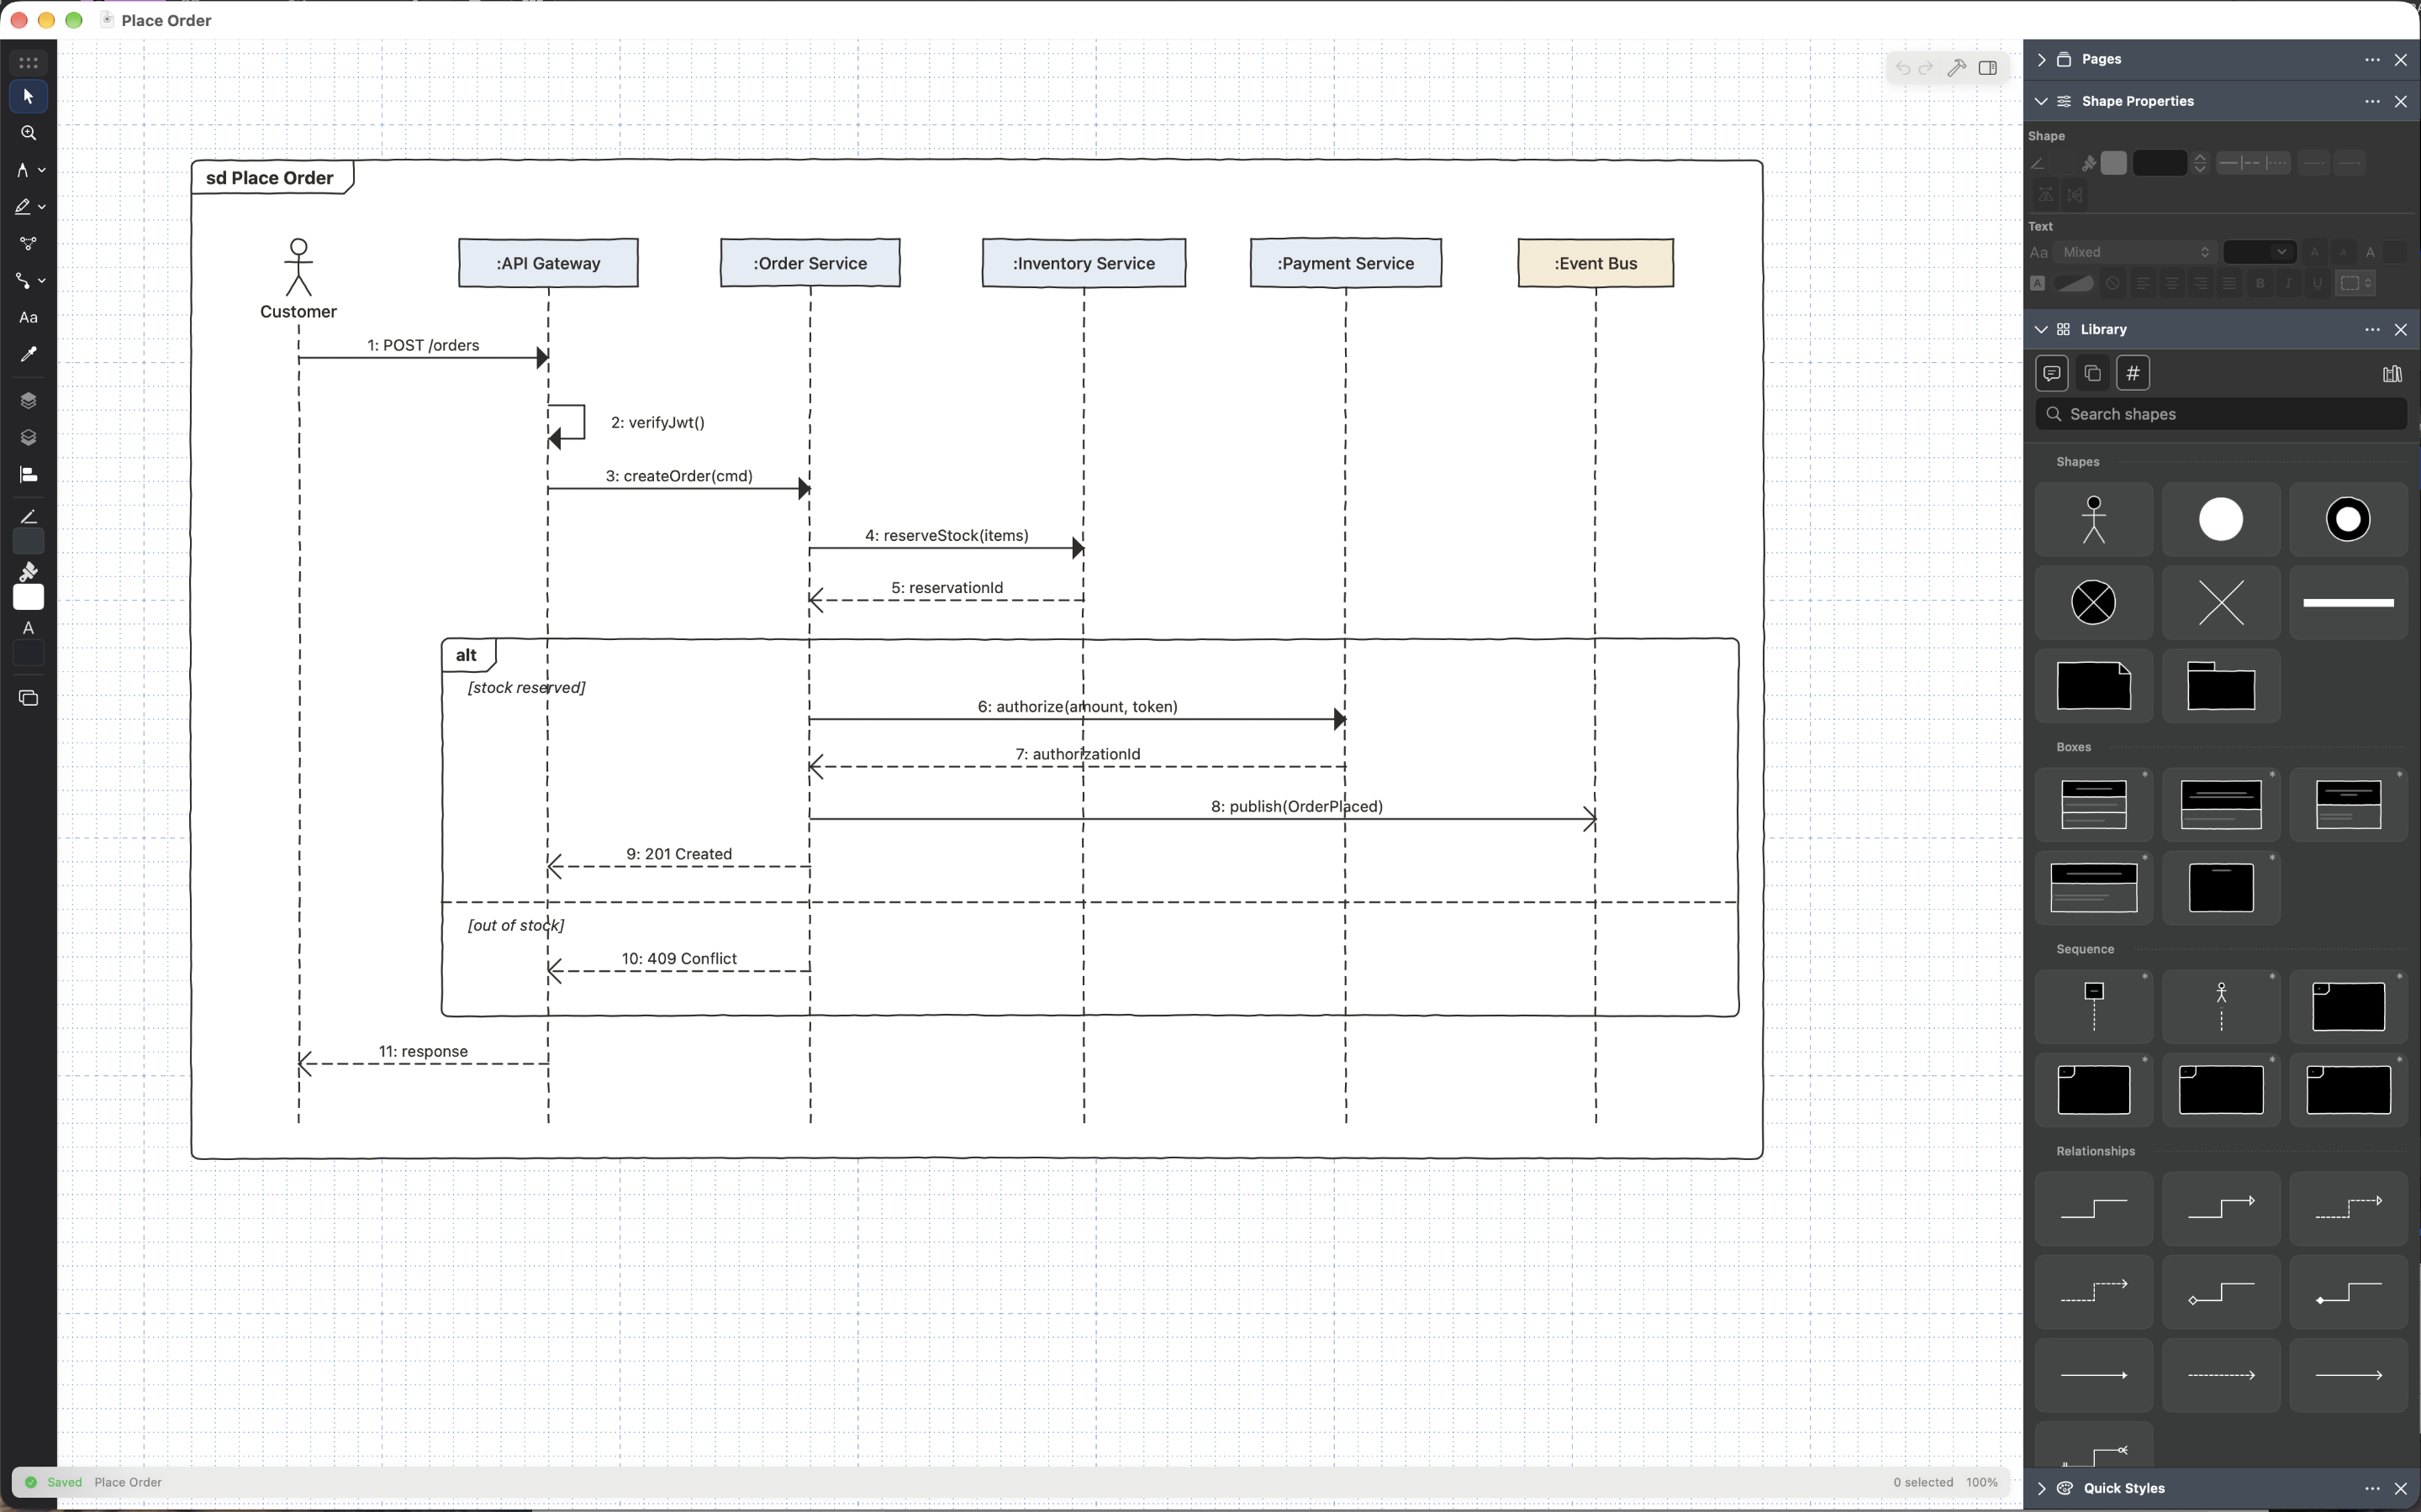Open pen tool options chevron

(42, 171)
